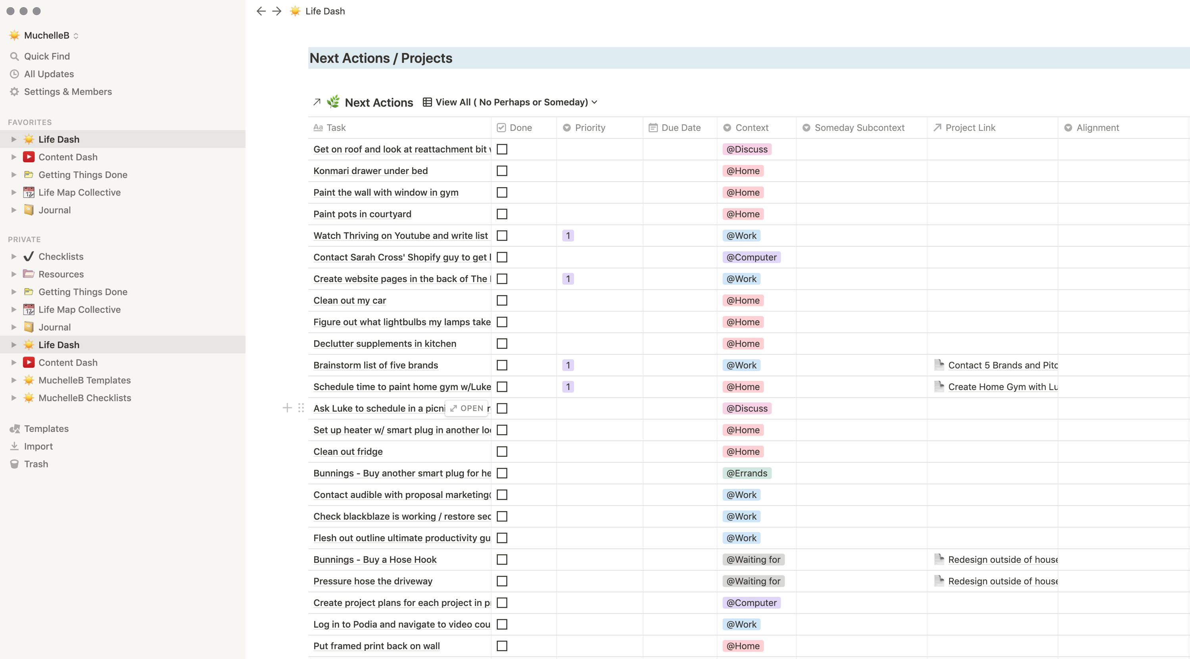Image resolution: width=1190 pixels, height=659 pixels.
Task: Check Done for Konmari drawer under bed
Action: (x=502, y=171)
